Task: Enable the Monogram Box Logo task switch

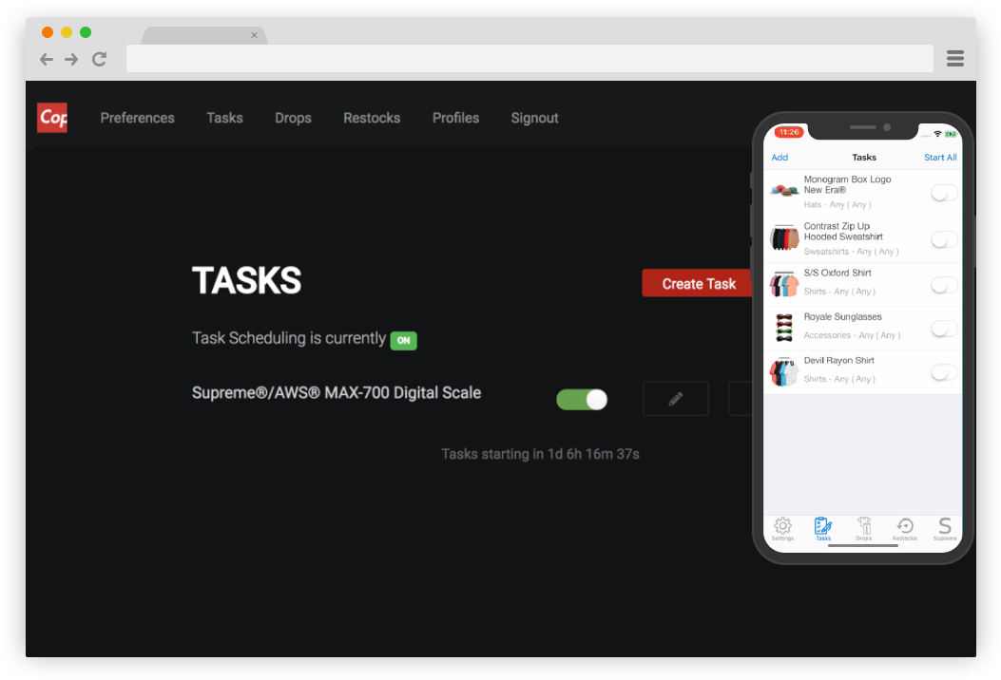Action: pos(943,193)
